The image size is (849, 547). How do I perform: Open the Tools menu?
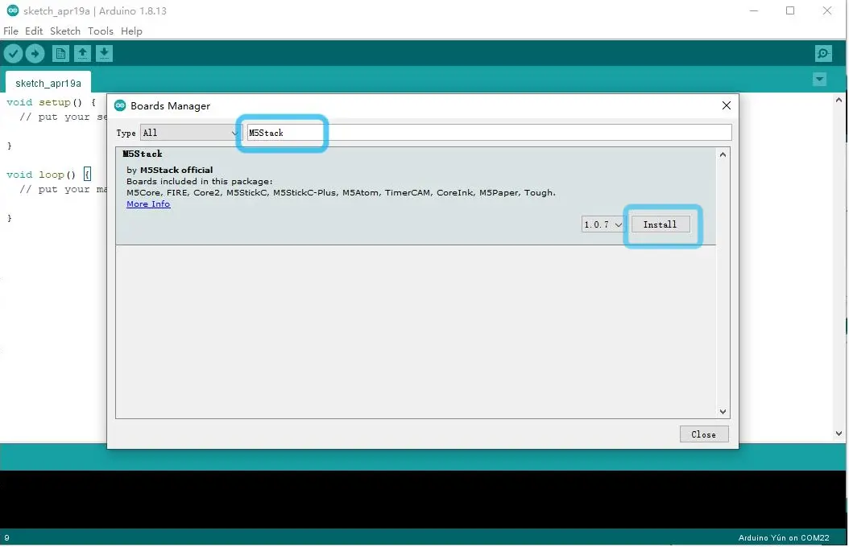[101, 31]
